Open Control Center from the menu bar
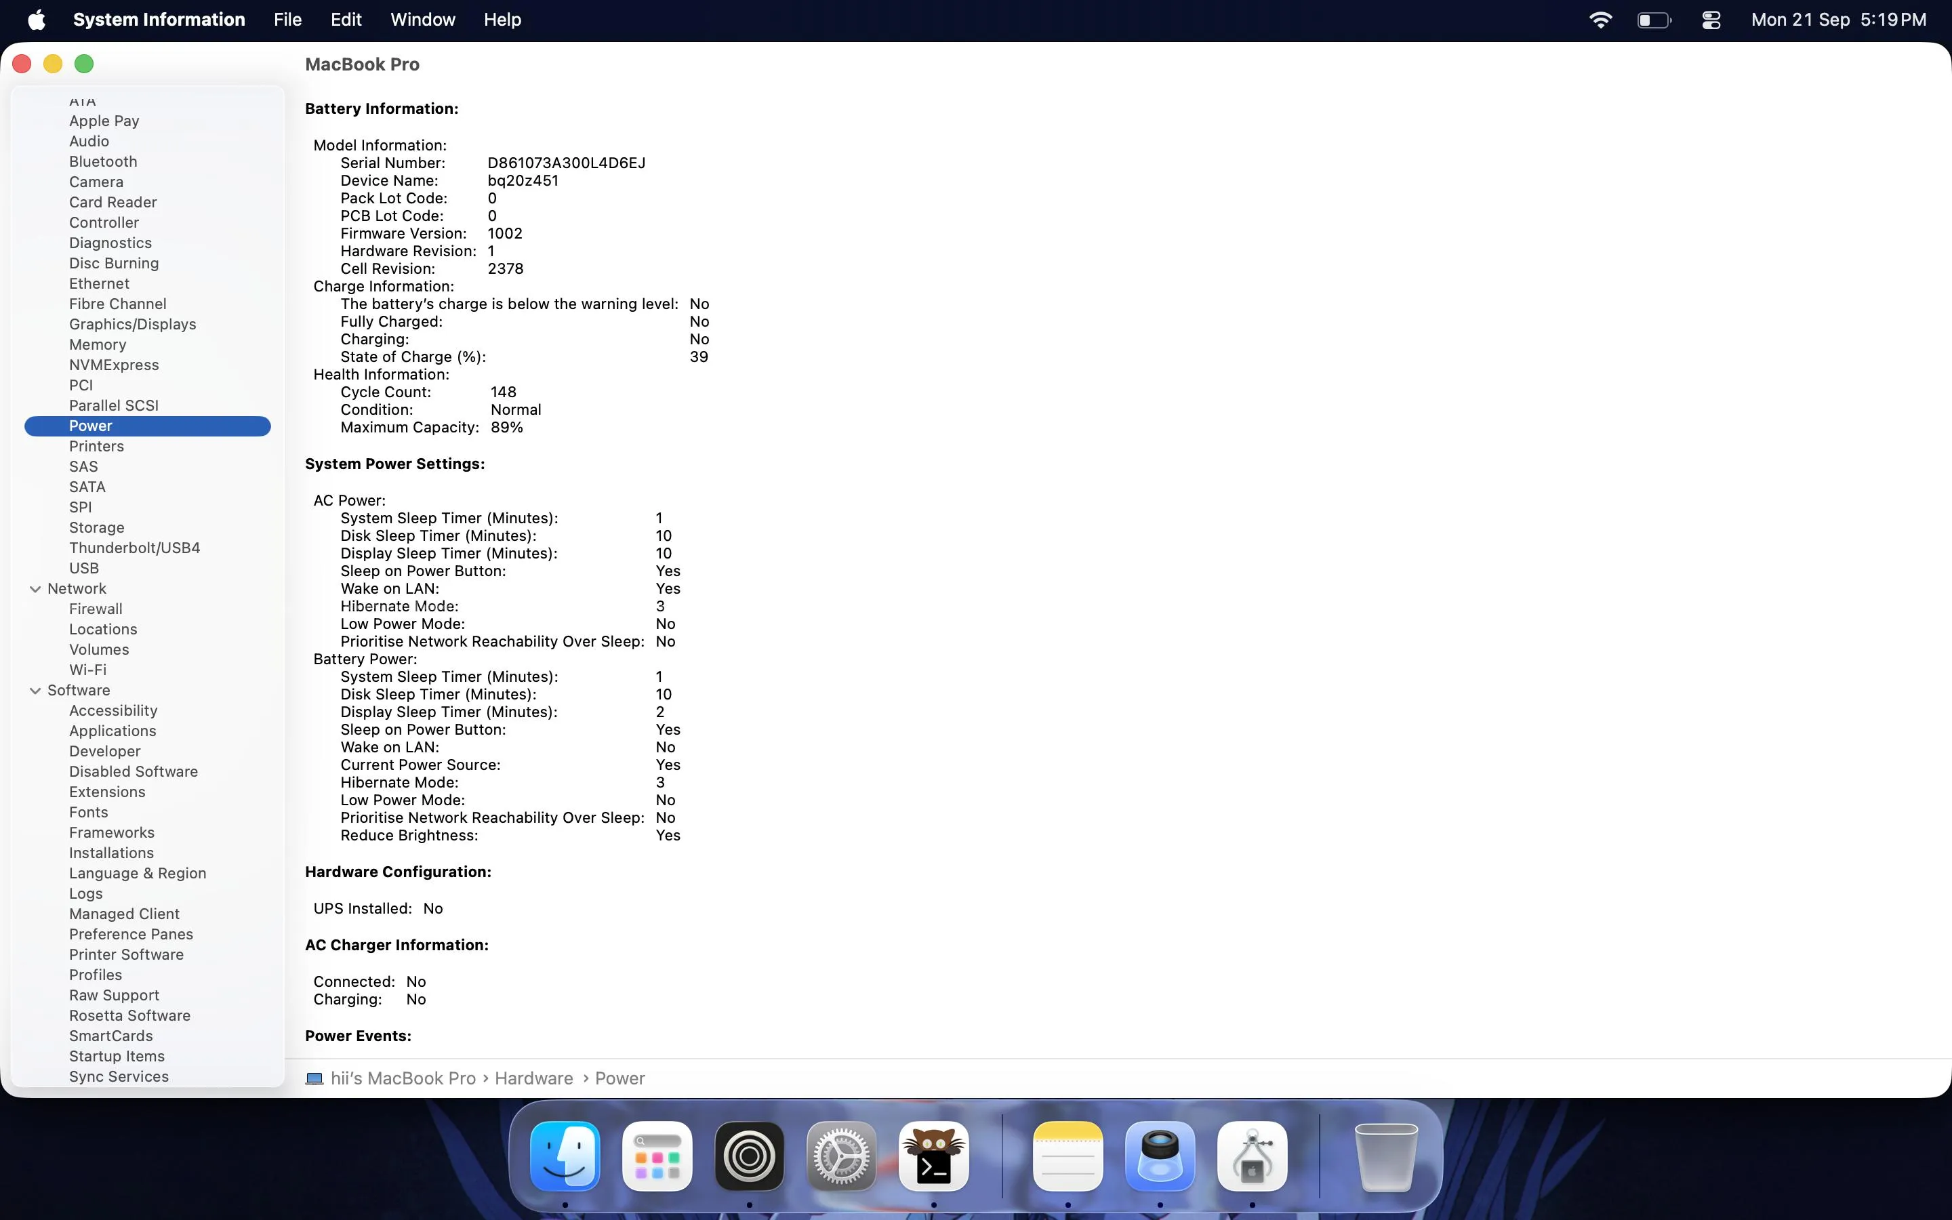The image size is (1952, 1220). pos(1711,20)
